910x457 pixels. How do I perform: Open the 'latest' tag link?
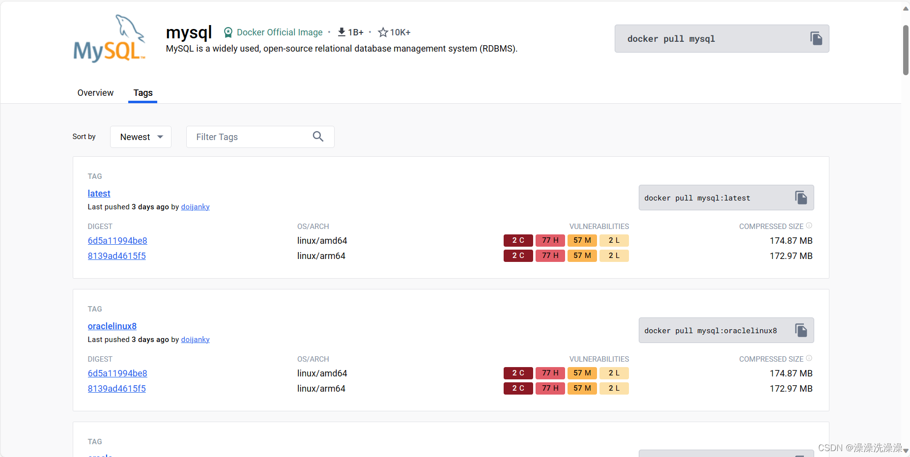point(99,193)
